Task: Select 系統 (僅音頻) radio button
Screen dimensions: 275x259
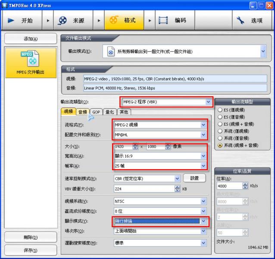Action: [x=220, y=138]
